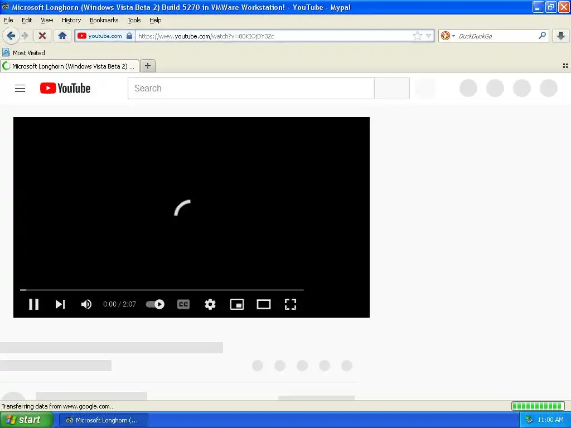Open the Edit menu

[27, 20]
